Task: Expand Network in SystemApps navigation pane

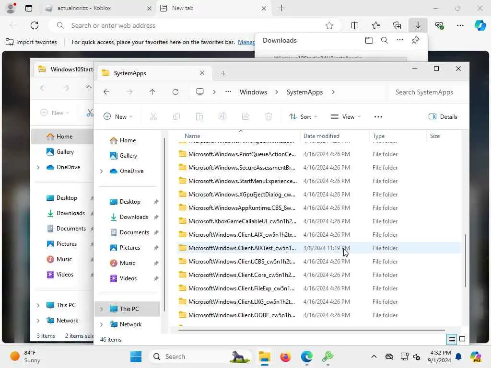Action: 102,324
